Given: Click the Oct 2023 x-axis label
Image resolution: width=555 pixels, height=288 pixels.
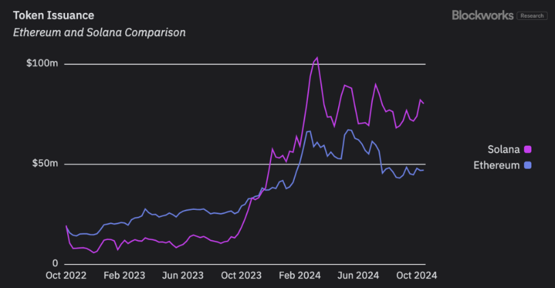Looking at the screenshot, I should coord(241,275).
